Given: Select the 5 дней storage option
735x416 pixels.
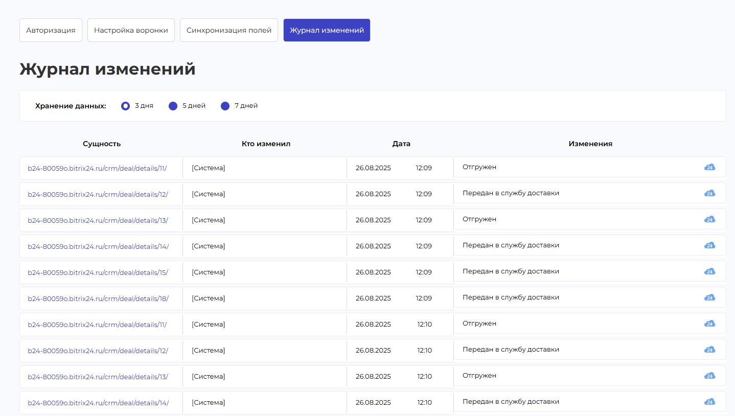Looking at the screenshot, I should point(173,106).
